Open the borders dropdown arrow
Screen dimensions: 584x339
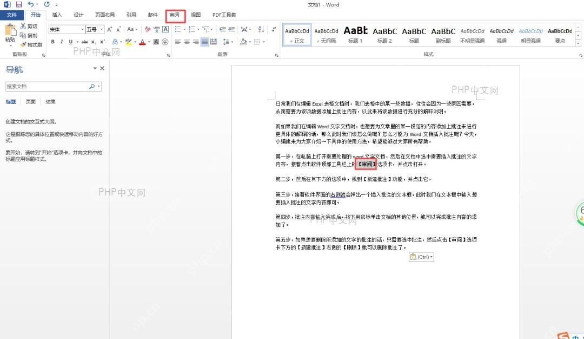[264, 42]
